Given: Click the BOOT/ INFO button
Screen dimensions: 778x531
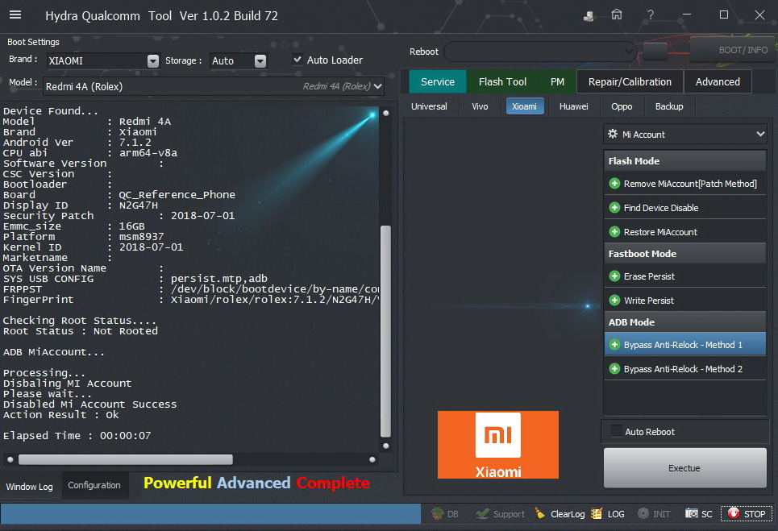Looking at the screenshot, I should 732,50.
